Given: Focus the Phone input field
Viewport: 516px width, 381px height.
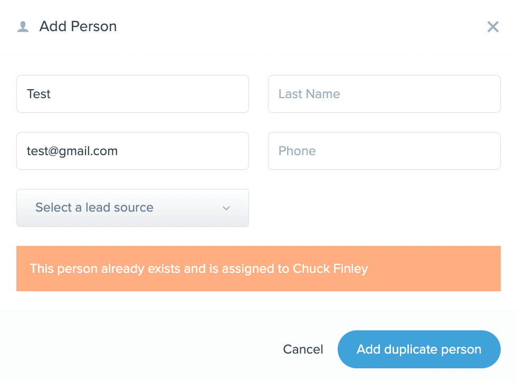Looking at the screenshot, I should coord(384,151).
